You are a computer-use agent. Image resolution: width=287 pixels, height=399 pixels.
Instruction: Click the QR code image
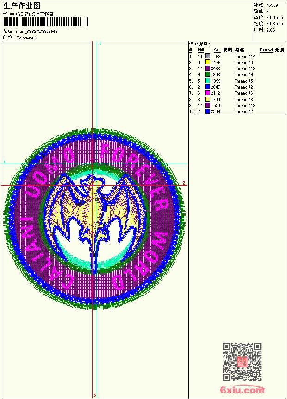tap(242, 362)
